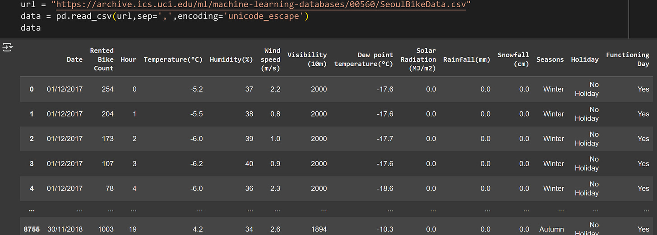
Task: Click dew point value -18.6
Action: pyautogui.click(x=385, y=188)
